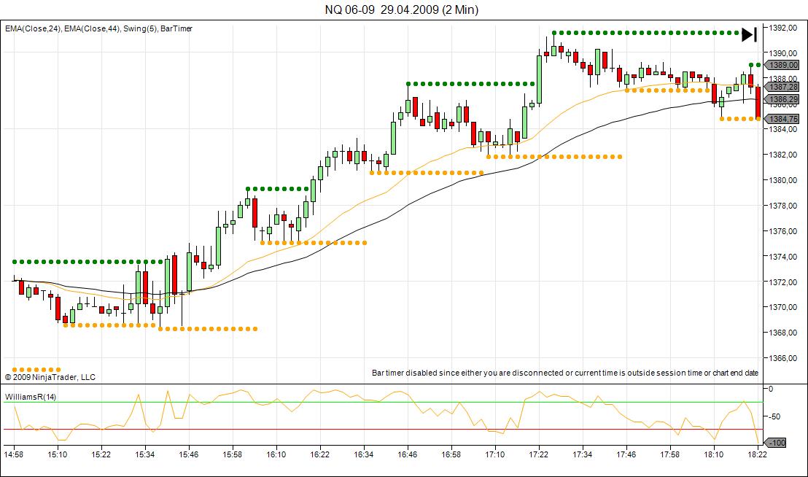The height and width of the screenshot is (477, 808).
Task: Select the 1386,29 EMA price marker
Action: (x=782, y=99)
